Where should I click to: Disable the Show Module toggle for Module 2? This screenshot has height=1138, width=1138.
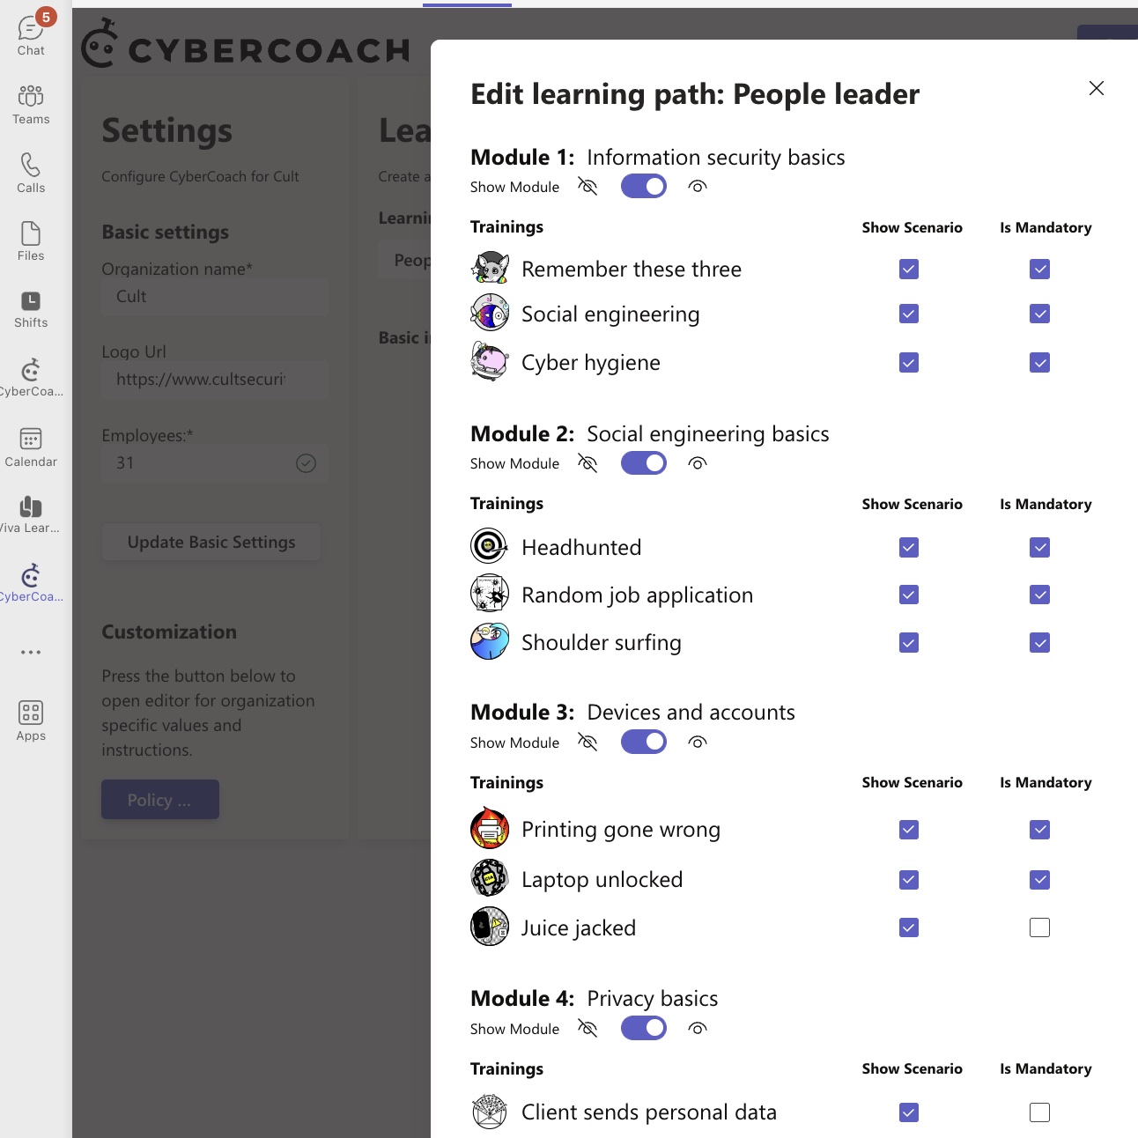pos(644,462)
